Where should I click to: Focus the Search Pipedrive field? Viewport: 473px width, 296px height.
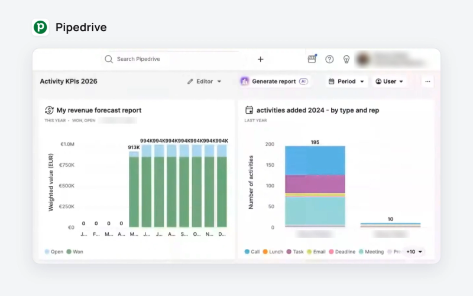[172, 59]
